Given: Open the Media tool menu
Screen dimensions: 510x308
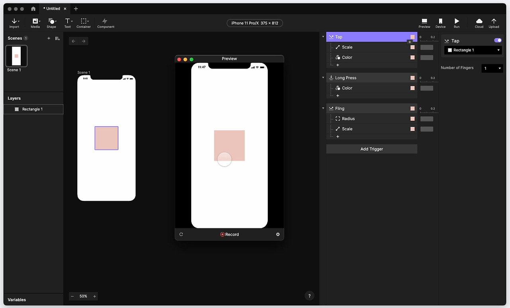Looking at the screenshot, I should point(35,23).
